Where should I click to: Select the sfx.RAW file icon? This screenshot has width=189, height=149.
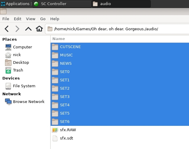[55, 130]
